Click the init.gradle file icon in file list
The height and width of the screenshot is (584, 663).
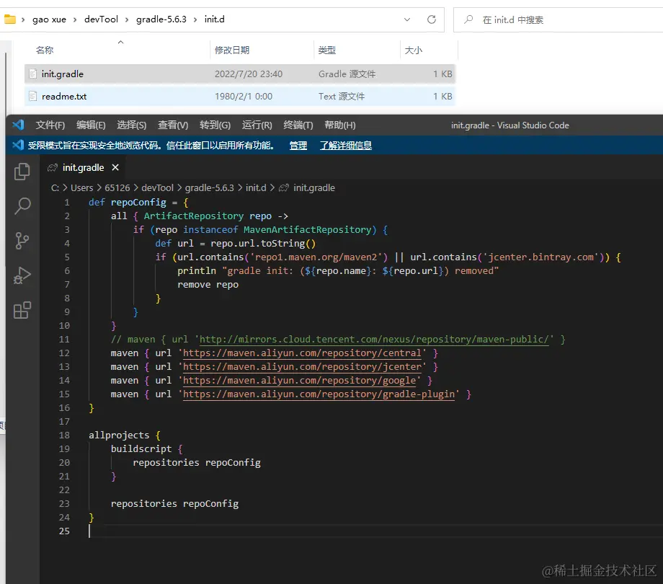(x=33, y=74)
